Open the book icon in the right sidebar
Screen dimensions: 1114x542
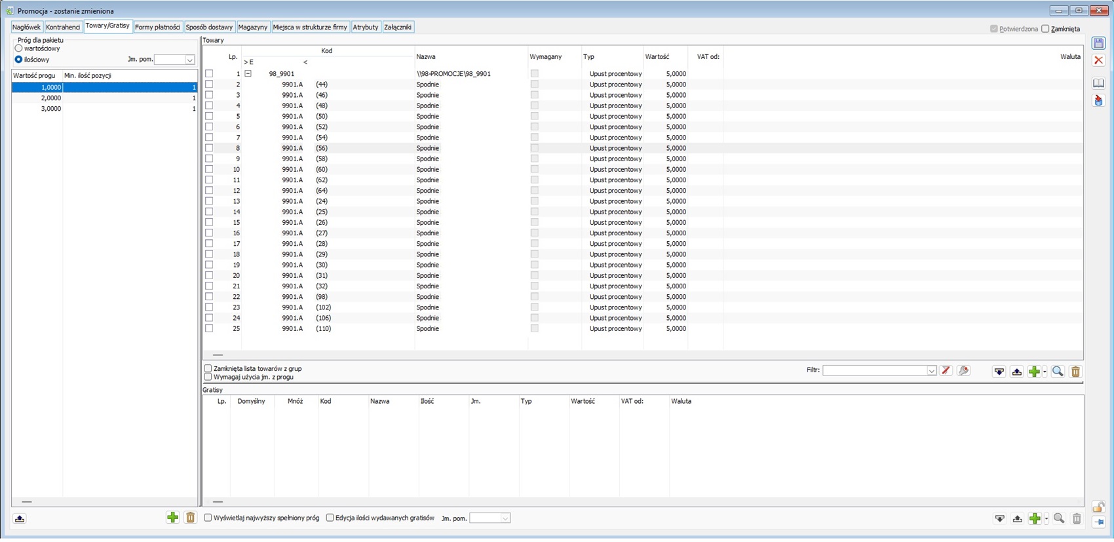pyautogui.click(x=1098, y=83)
